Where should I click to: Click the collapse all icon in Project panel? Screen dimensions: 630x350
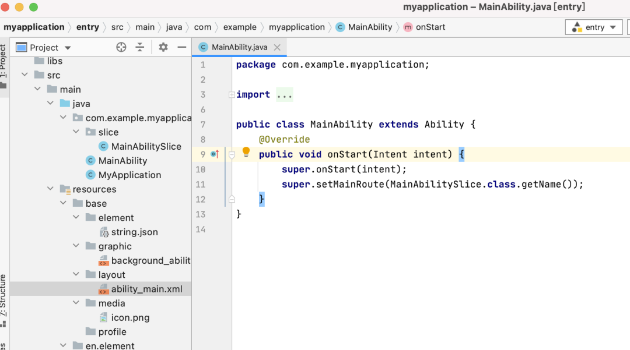pyautogui.click(x=140, y=48)
